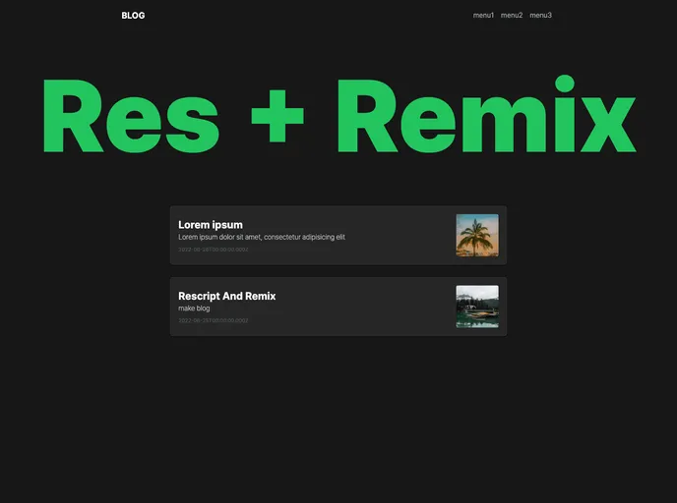The height and width of the screenshot is (503, 677).
Task: Open the Rescript And Remix post title
Action: tap(226, 296)
